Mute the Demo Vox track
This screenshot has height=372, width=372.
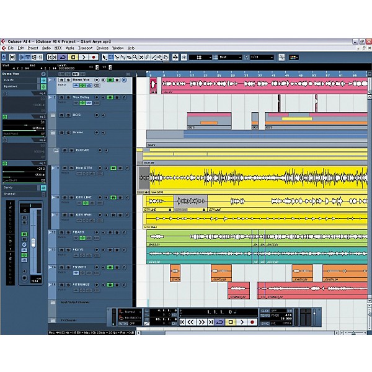point(61,80)
